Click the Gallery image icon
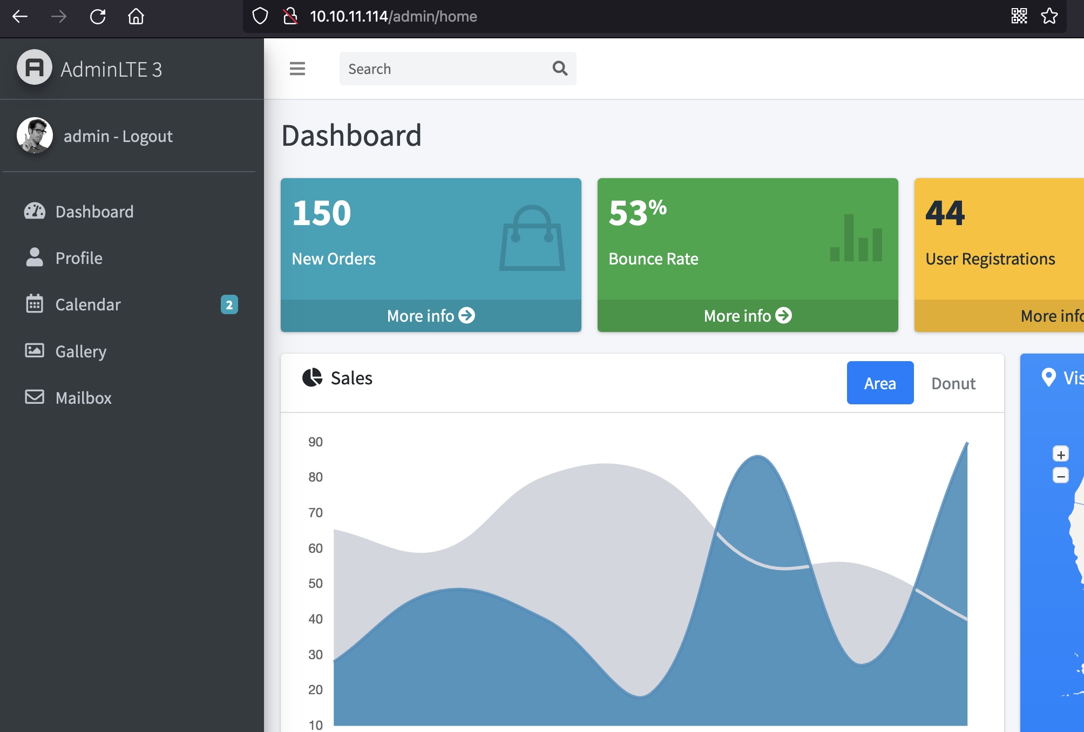This screenshot has height=732, width=1084. coord(35,351)
